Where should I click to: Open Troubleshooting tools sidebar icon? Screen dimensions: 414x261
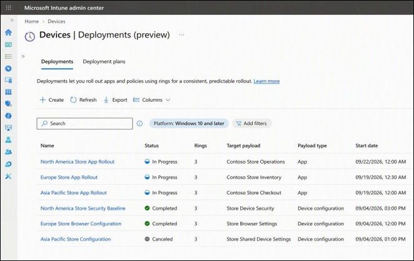[9, 176]
